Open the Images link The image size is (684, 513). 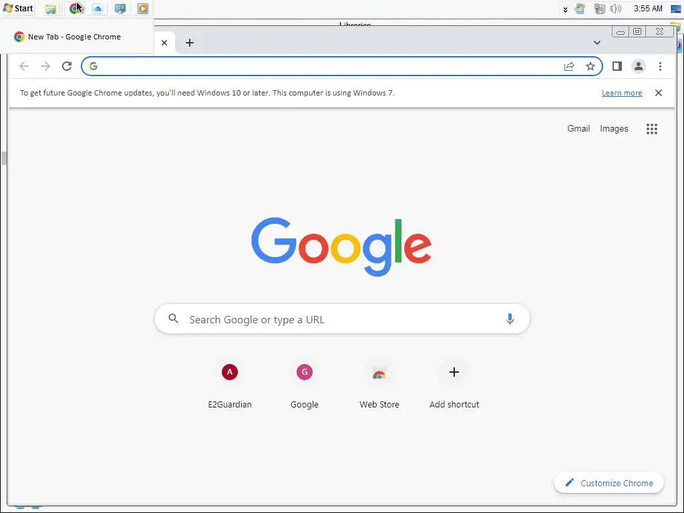pos(614,129)
